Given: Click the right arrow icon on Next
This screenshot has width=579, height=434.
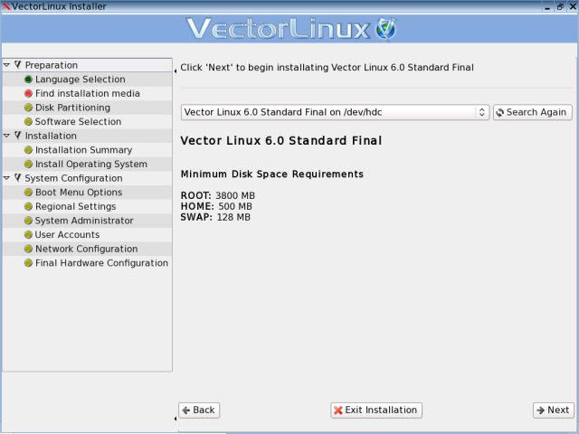Looking at the screenshot, I should pos(541,410).
